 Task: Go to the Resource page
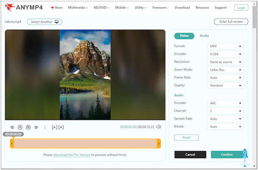tap(202, 8)
